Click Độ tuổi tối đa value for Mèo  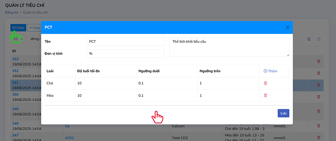click(106, 95)
